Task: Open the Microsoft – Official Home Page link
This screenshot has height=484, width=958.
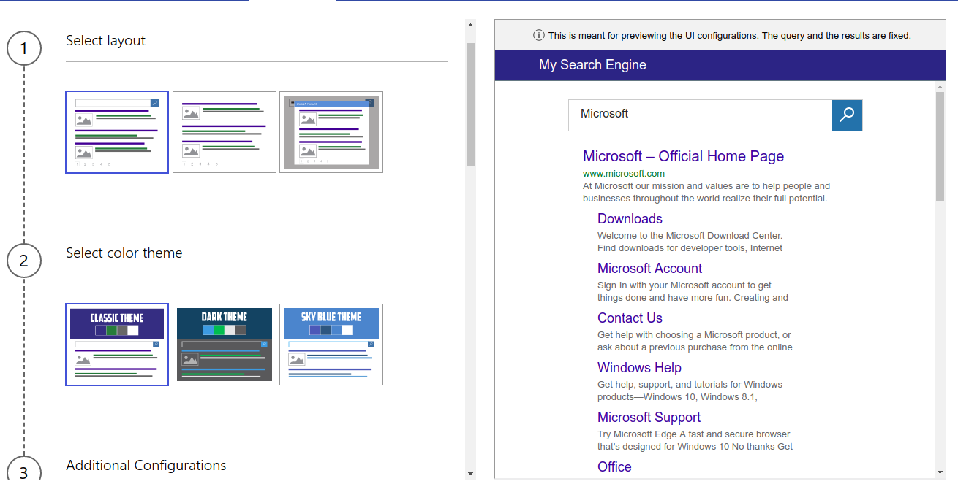Action: tap(682, 156)
